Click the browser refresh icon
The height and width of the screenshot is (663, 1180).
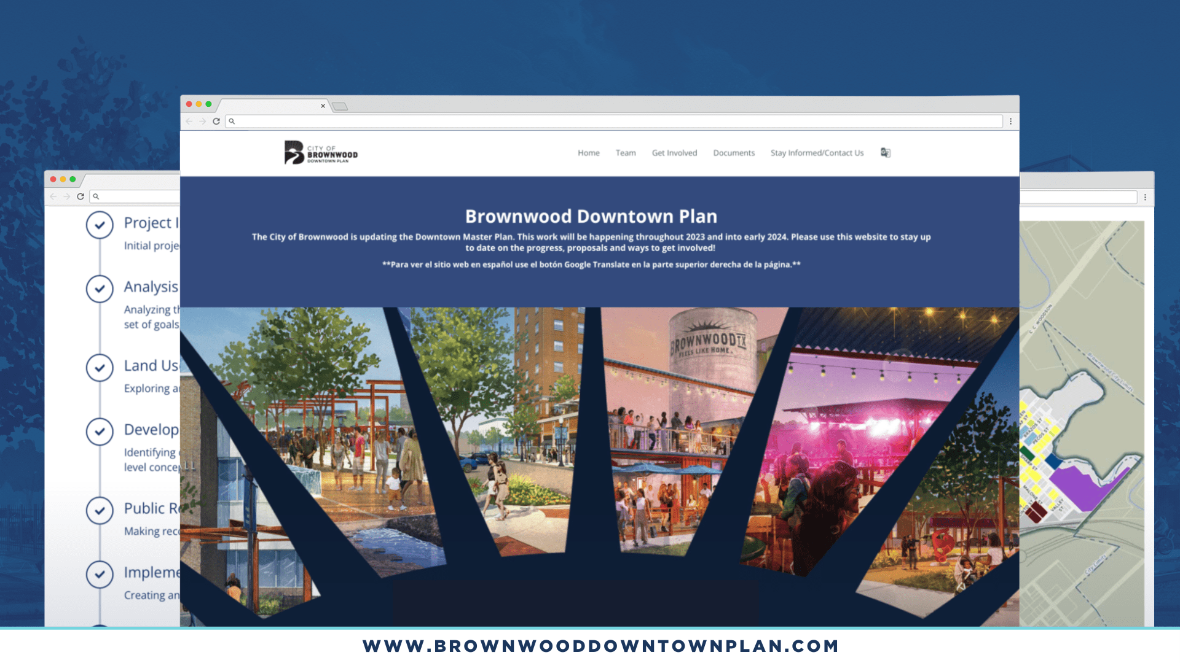216,120
